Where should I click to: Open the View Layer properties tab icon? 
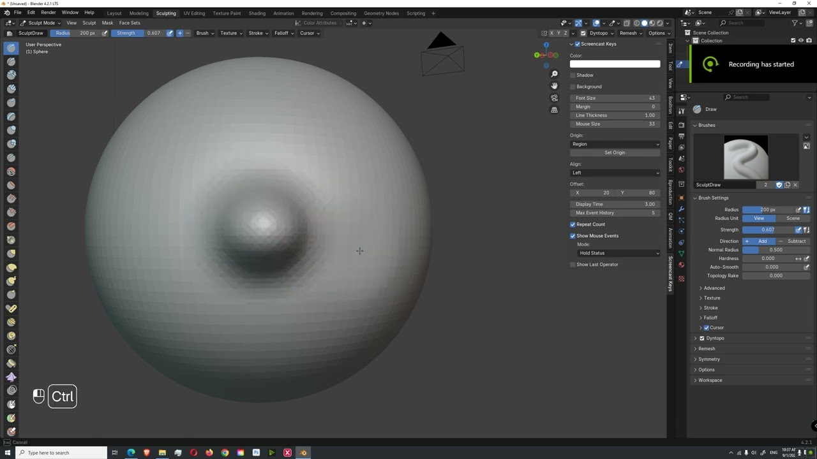tap(682, 147)
